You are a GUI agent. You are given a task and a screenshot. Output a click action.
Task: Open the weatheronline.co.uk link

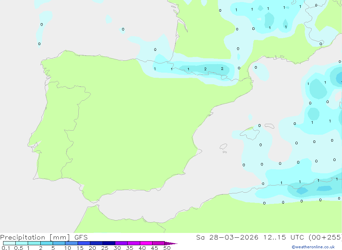tap(313, 247)
